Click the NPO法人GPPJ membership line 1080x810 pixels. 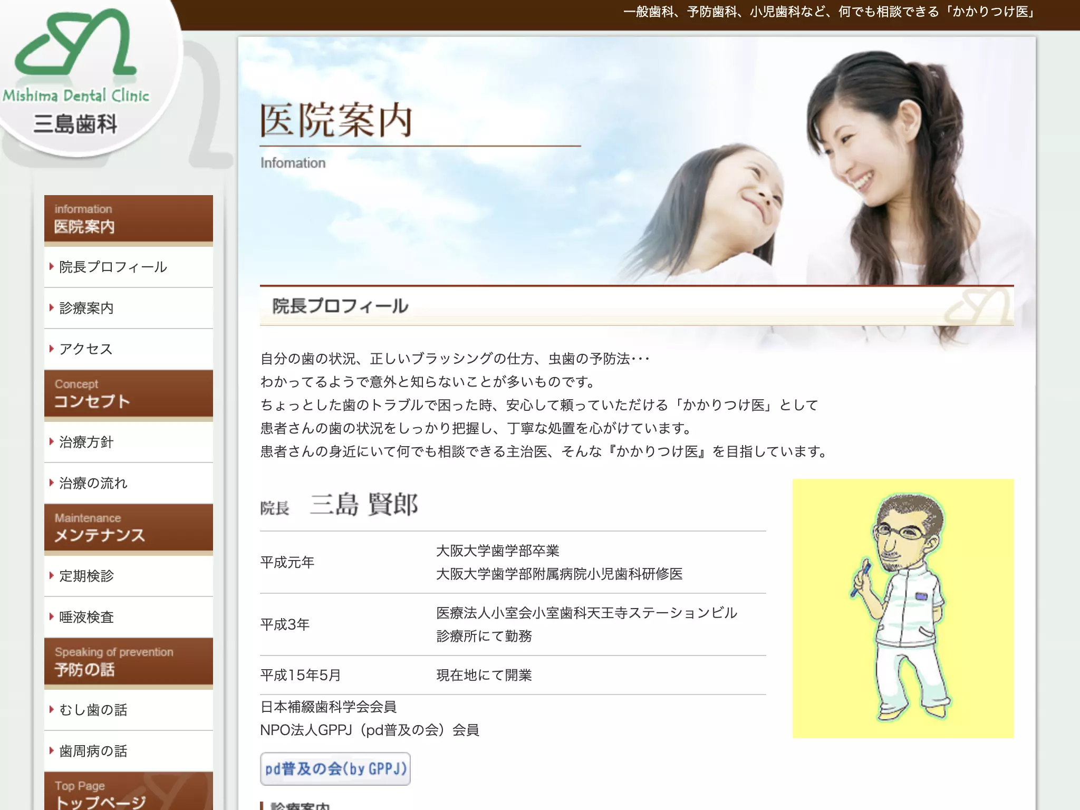pyautogui.click(x=370, y=730)
